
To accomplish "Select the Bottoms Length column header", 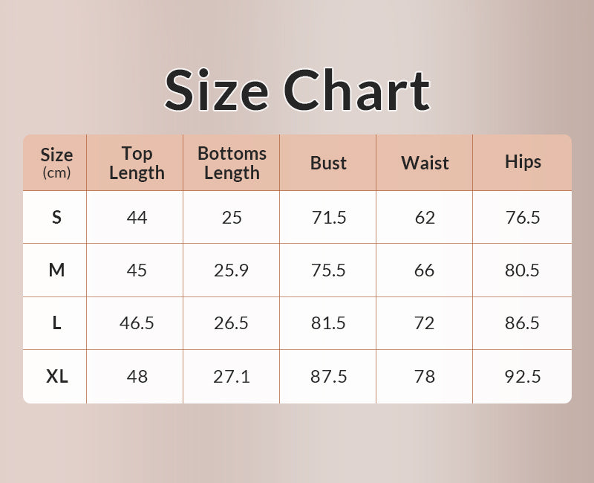I will click(x=232, y=163).
